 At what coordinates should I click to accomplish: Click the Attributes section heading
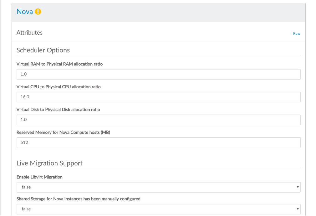29,32
